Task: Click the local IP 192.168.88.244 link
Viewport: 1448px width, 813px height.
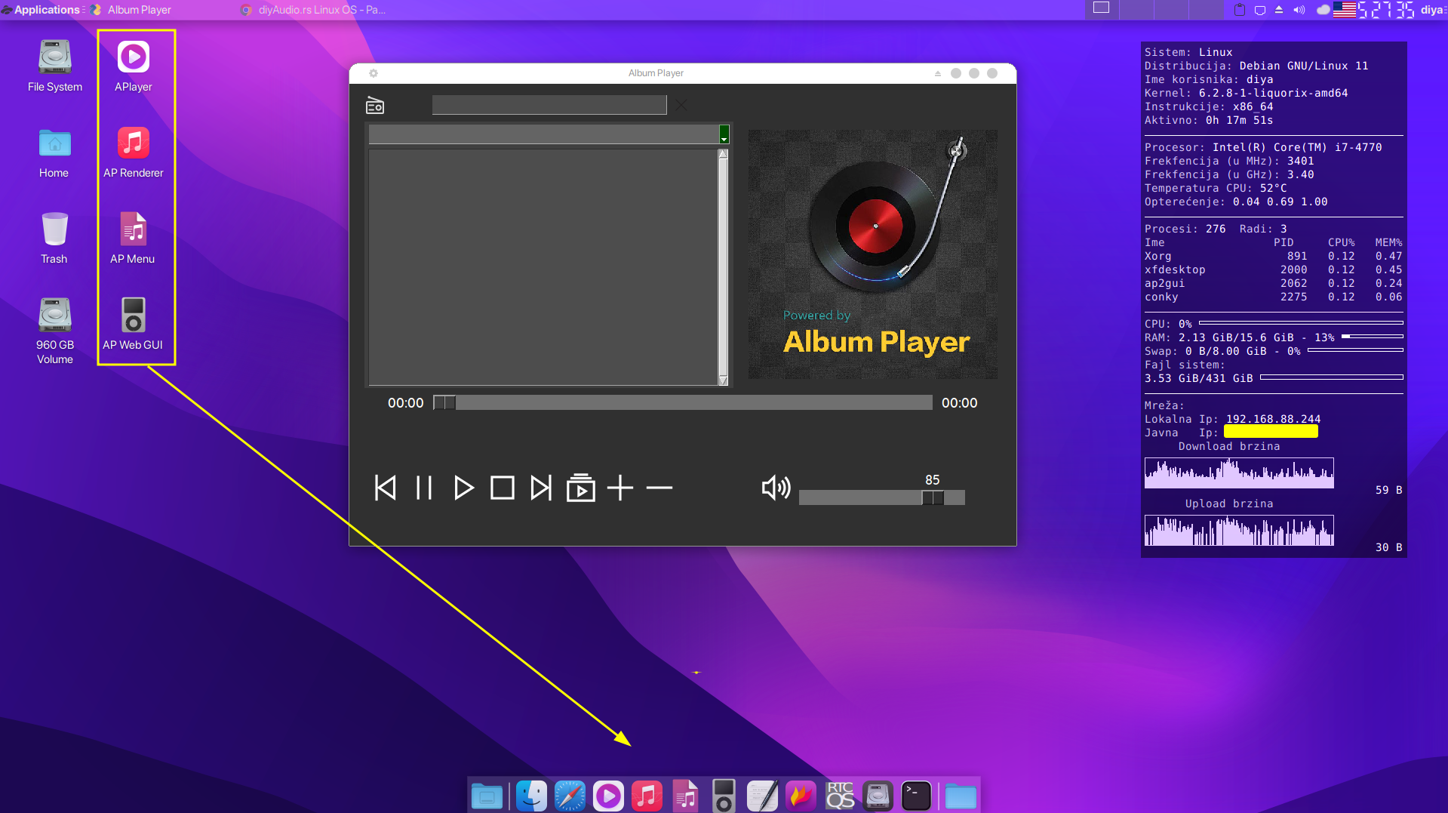Action: click(1273, 419)
